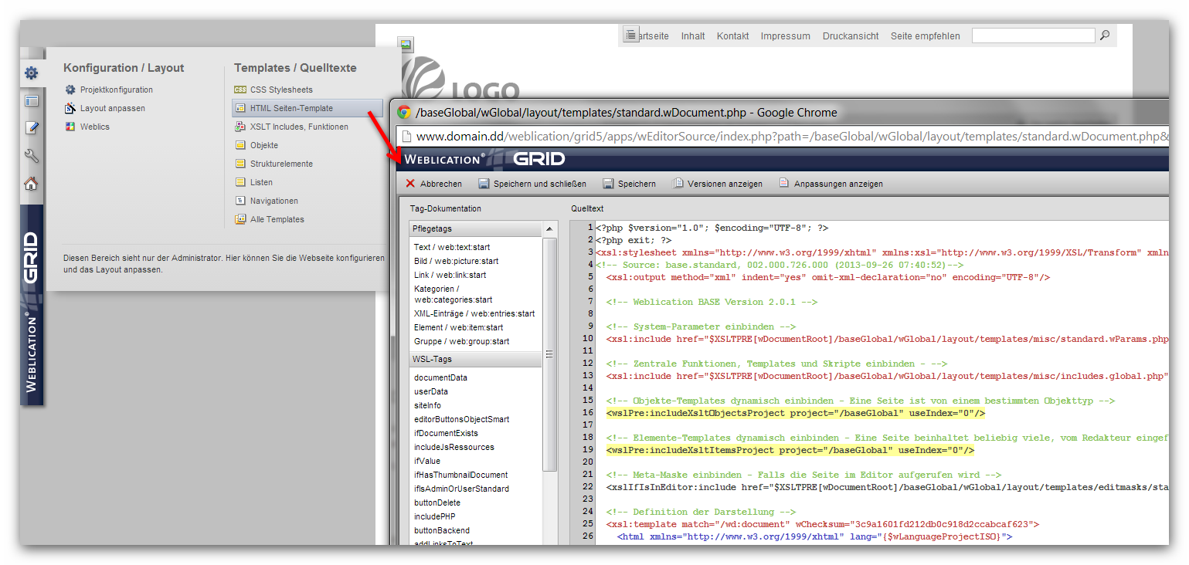Click the Strukturelemente icon
The width and height of the screenshot is (1189, 565).
[240, 164]
